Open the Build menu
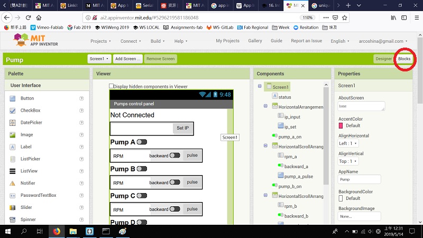423x238 pixels. coord(158,41)
